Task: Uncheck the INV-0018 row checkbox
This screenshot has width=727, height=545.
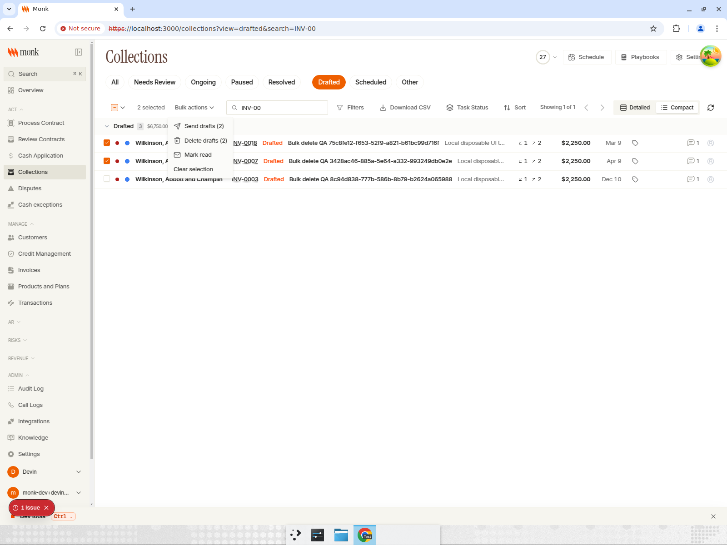Action: click(107, 143)
